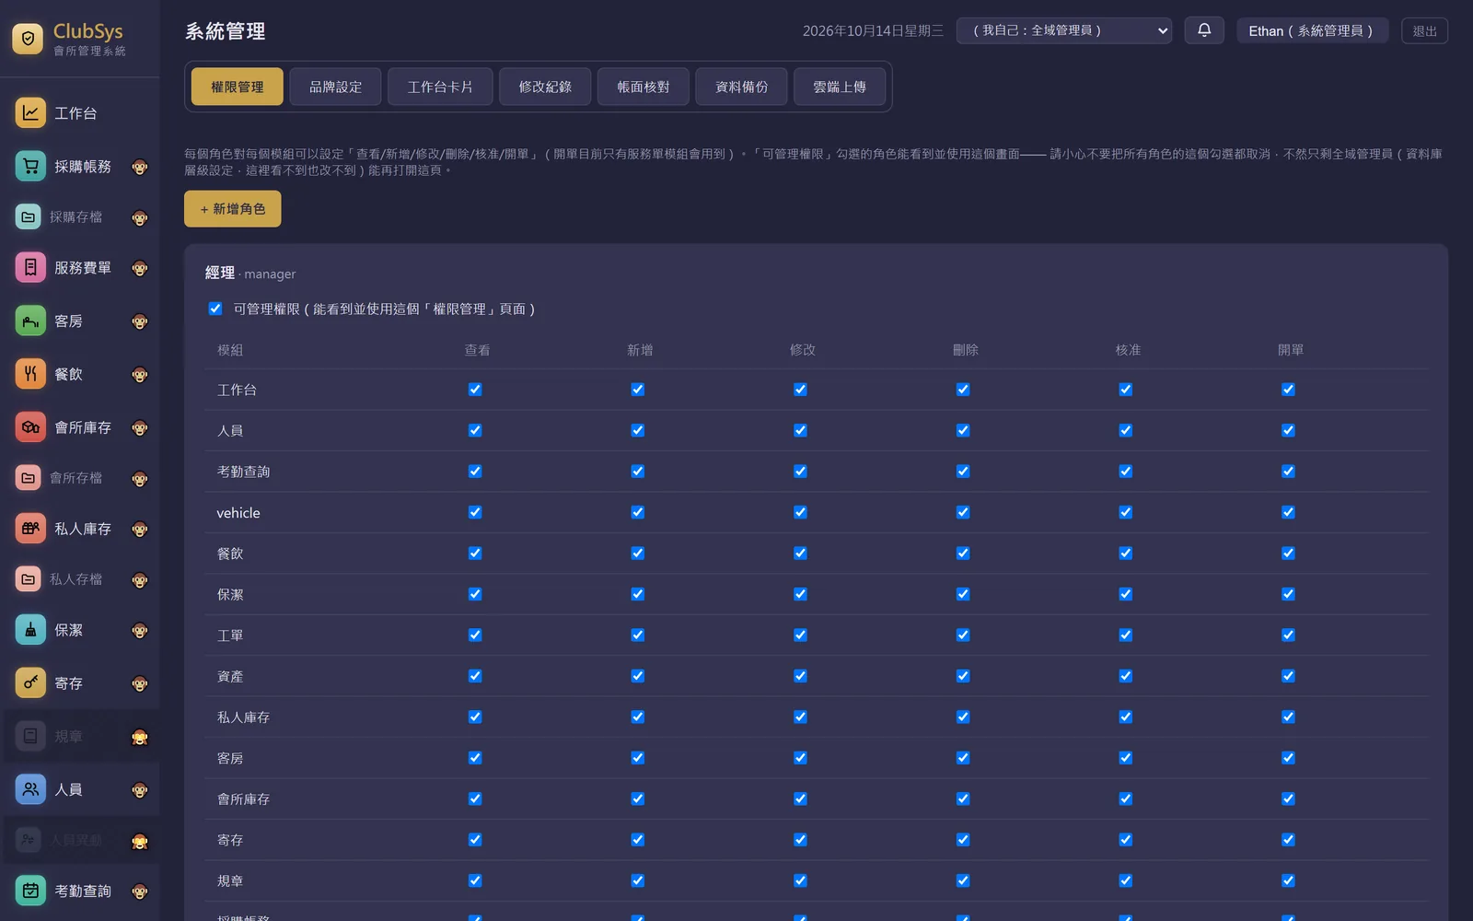The image size is (1473, 921).
Task: Click the monkey icon beside 餐飲
Action: click(x=140, y=375)
